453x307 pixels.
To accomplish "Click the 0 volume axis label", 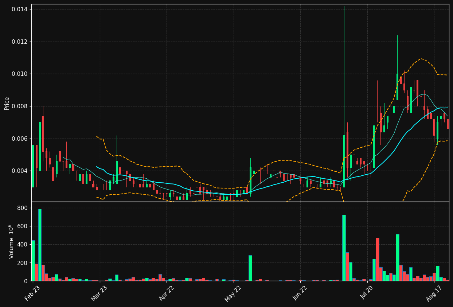I will click(x=26, y=281).
